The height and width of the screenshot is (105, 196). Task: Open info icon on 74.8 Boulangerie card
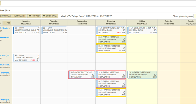[x=155, y=30]
